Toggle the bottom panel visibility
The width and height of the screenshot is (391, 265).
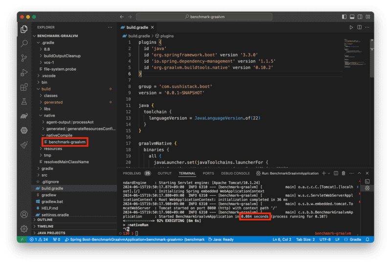coord(352,17)
